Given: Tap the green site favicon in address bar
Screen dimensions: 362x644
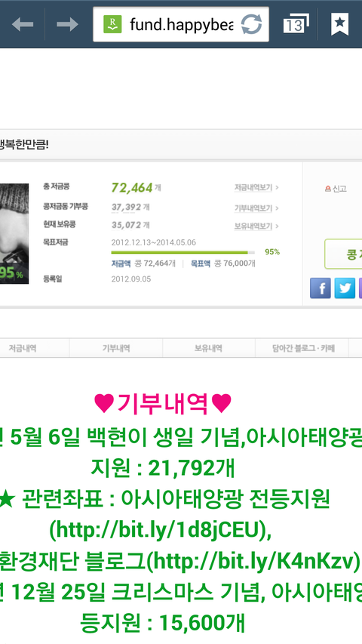Looking at the screenshot, I should point(112,24).
